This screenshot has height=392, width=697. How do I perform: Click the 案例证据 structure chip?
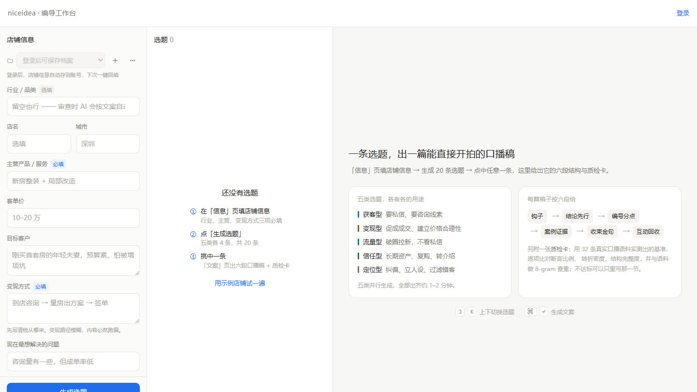pyautogui.click(x=556, y=231)
